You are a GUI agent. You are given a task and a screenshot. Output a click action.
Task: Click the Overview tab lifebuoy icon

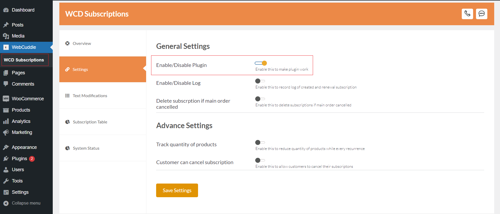click(68, 43)
